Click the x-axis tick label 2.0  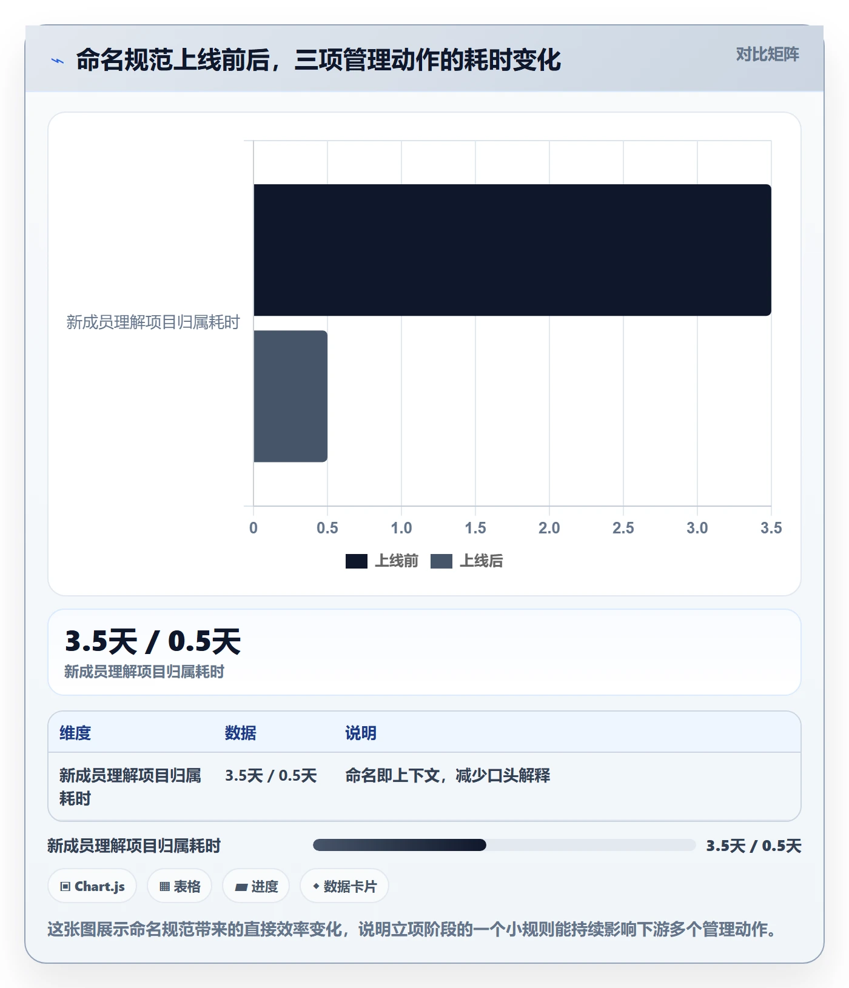pyautogui.click(x=549, y=528)
